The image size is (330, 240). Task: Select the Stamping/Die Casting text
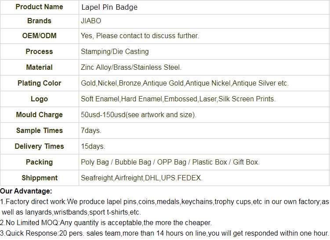(x=115, y=51)
